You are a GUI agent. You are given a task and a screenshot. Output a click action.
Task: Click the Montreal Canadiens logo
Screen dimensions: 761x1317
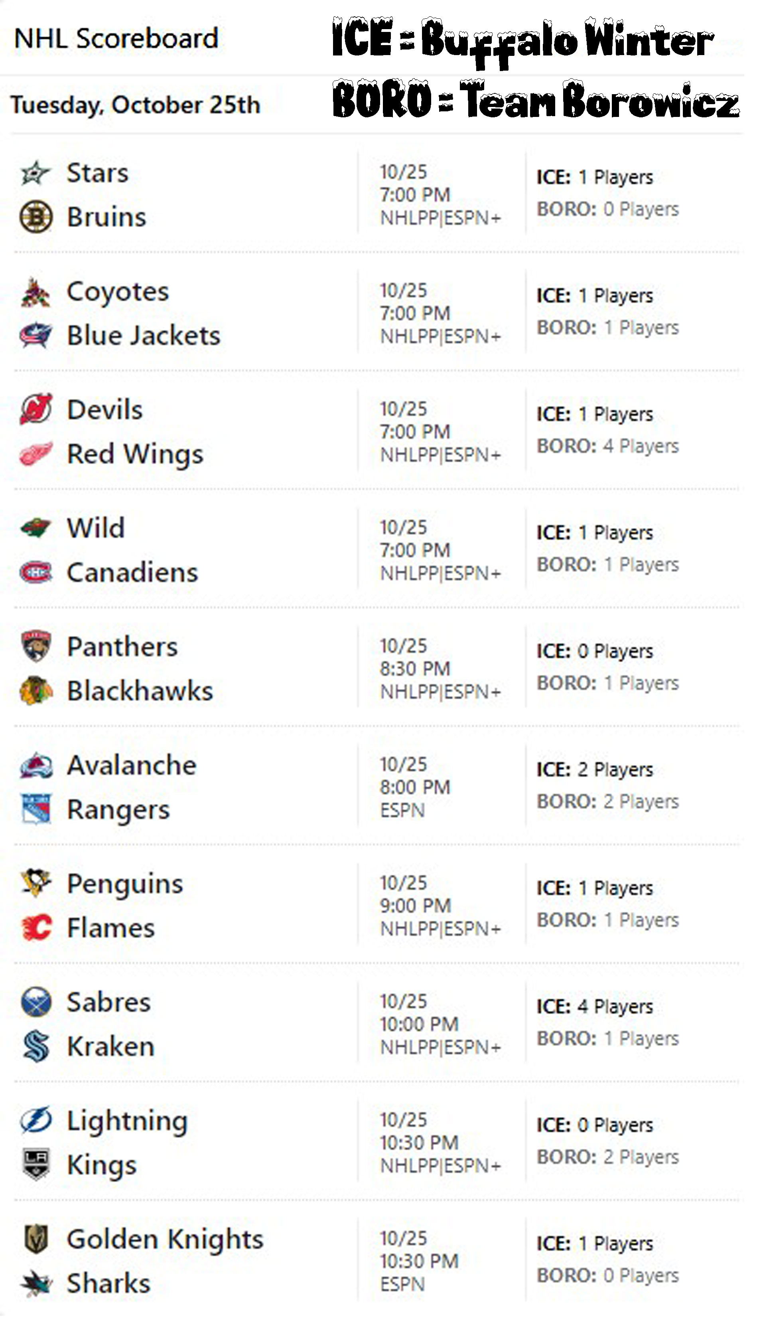tap(35, 572)
